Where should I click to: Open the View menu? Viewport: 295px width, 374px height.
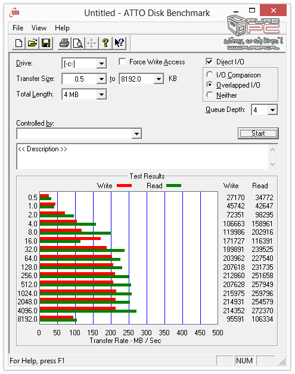(x=39, y=28)
